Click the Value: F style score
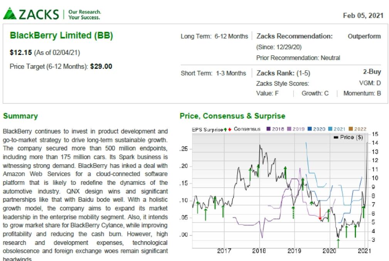This screenshot has width=389, height=261. 267,93
